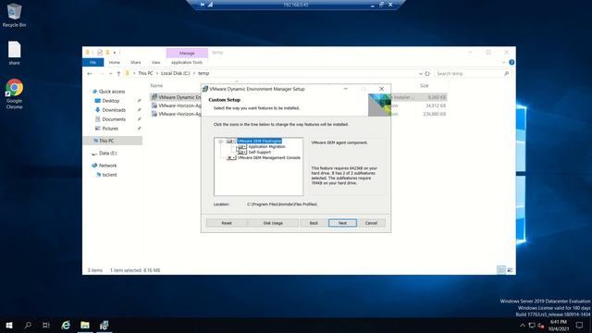
Task: Open the Customize Quick Access Toolbar dropdown
Action: point(115,53)
